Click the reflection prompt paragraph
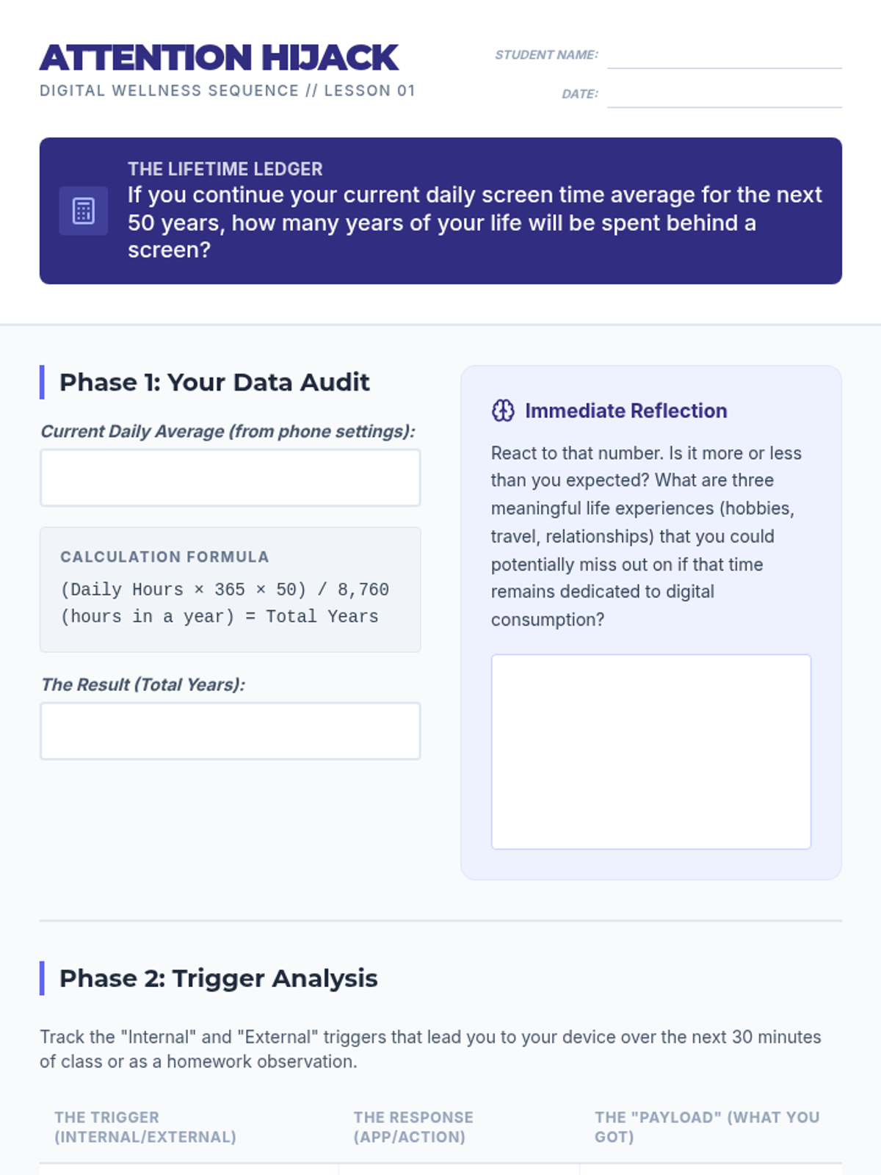 646,536
